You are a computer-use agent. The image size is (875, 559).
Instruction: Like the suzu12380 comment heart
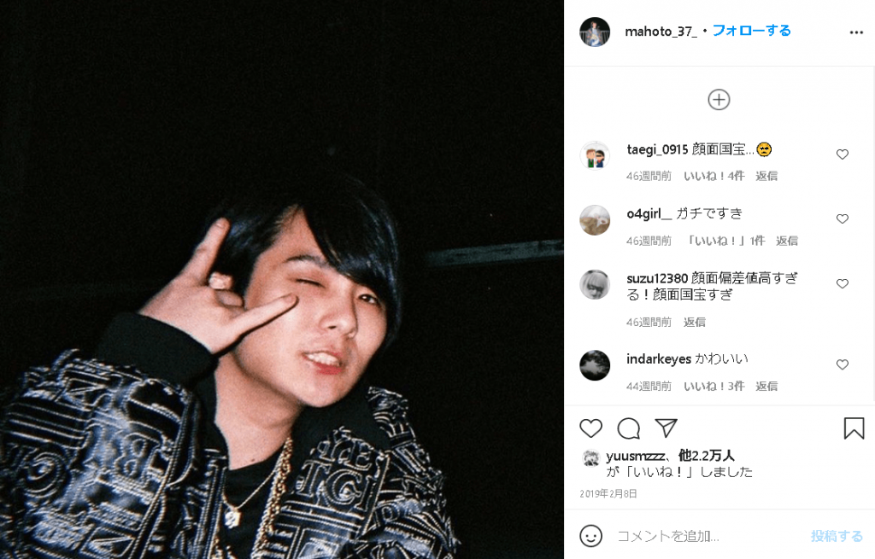(x=842, y=283)
